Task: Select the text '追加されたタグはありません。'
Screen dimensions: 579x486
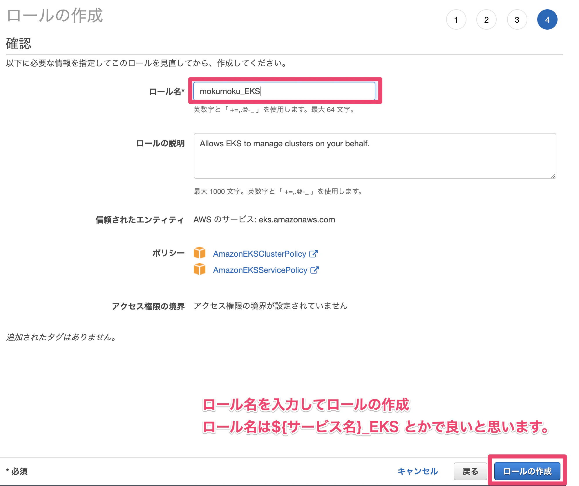Action: (61, 337)
